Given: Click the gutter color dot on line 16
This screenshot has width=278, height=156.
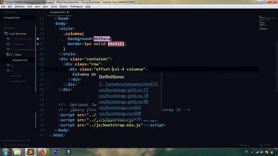Looking at the screenshot, I should [x=38, y=39].
